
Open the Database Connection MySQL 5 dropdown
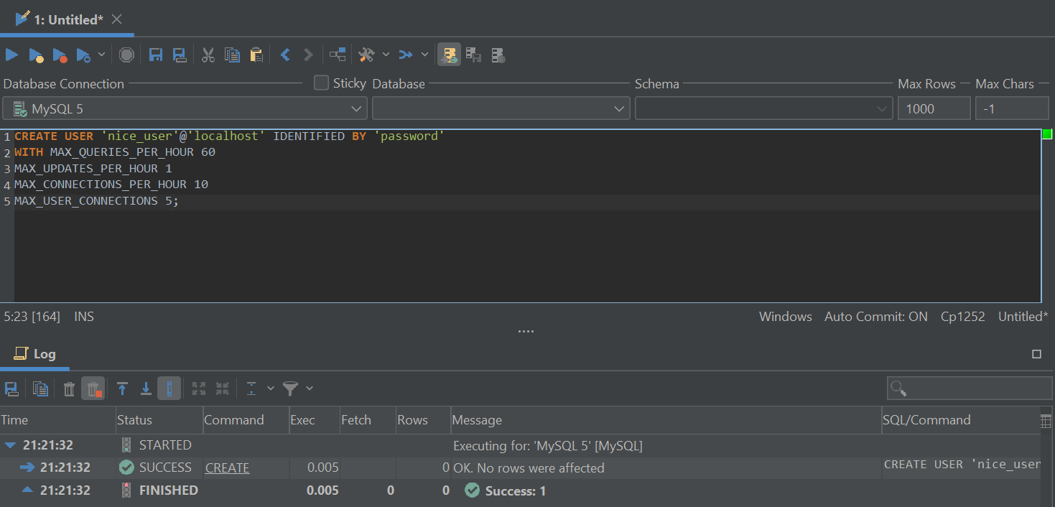click(185, 109)
